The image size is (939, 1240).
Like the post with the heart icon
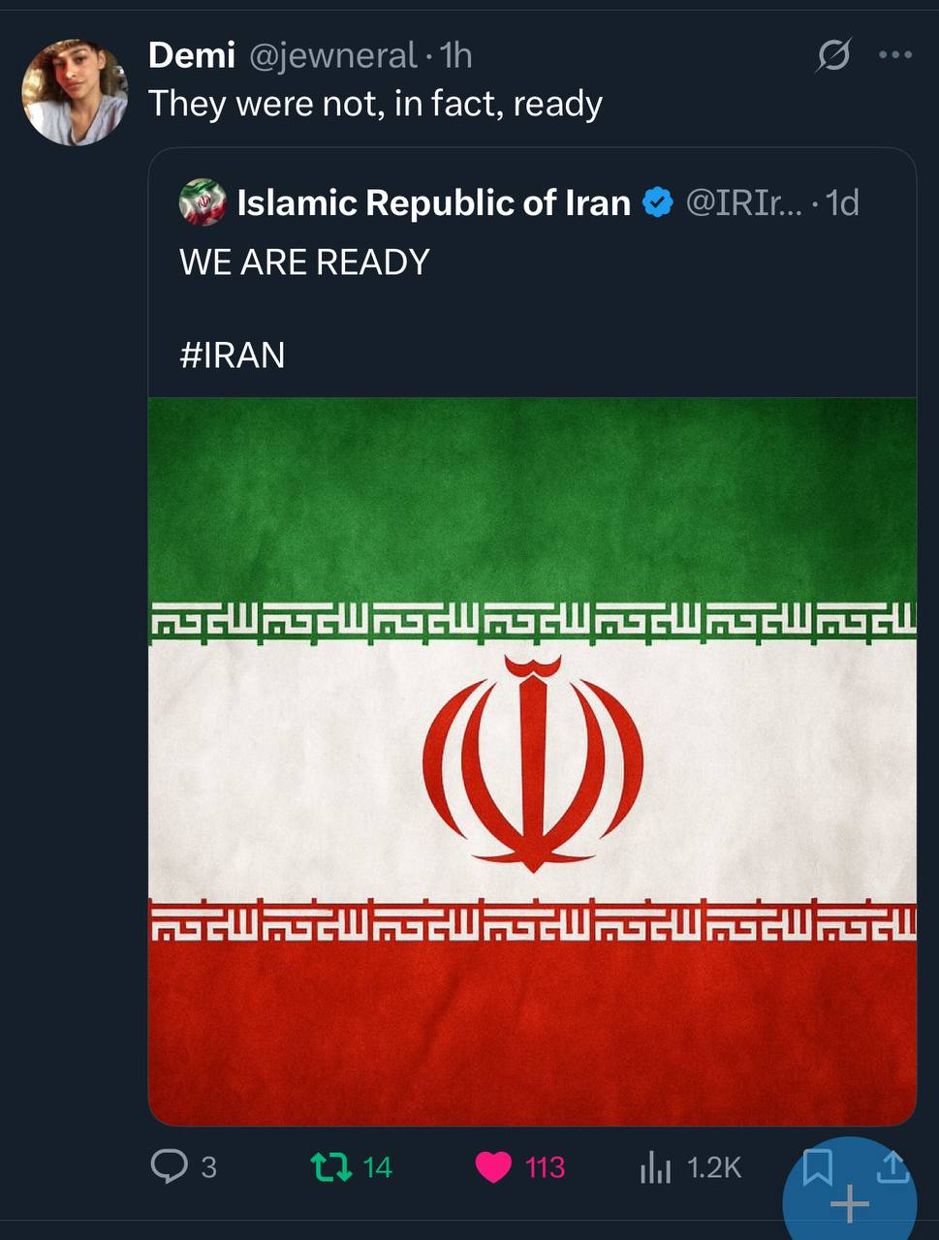point(493,1167)
